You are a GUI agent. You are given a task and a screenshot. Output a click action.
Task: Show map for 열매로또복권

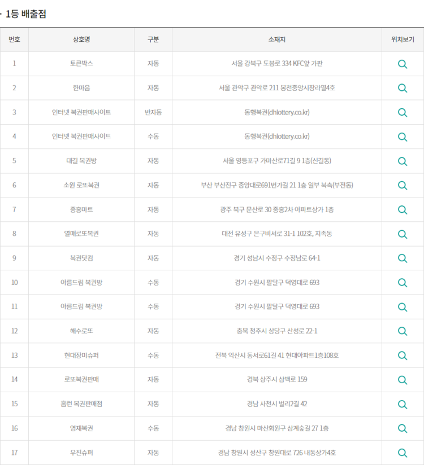pos(403,234)
